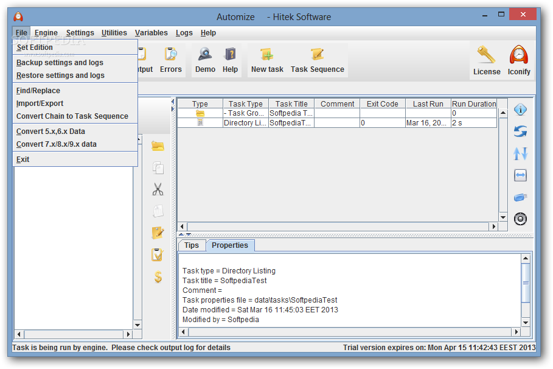Click the '2 s' run duration cell
This screenshot has height=369, width=553.
click(x=474, y=123)
